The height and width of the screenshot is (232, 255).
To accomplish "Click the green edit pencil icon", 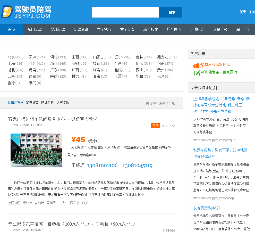I will coord(197,73).
